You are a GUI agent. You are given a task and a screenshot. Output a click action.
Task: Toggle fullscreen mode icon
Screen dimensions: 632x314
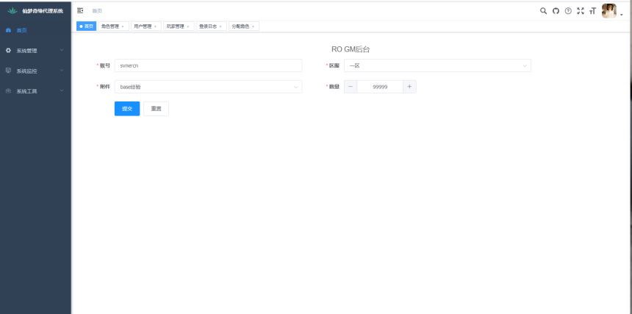[x=581, y=11]
